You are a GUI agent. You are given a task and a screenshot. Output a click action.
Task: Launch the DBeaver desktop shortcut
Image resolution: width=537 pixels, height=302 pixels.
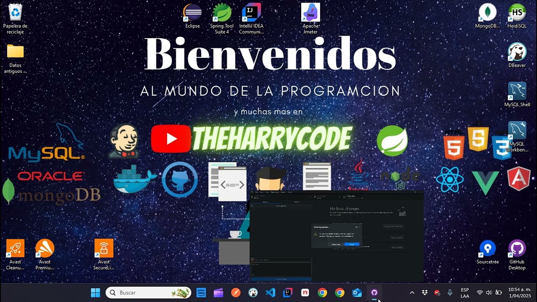click(517, 55)
